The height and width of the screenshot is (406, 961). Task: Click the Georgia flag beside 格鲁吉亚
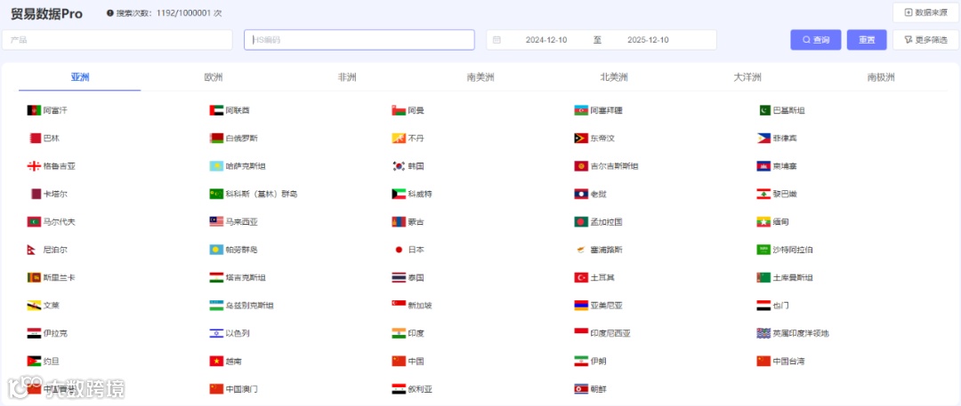coord(34,166)
